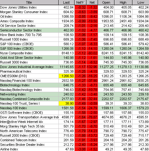The image size is (149, 151).
Task: Click the Net column header
Action: pyautogui.click(x=92, y=2)
